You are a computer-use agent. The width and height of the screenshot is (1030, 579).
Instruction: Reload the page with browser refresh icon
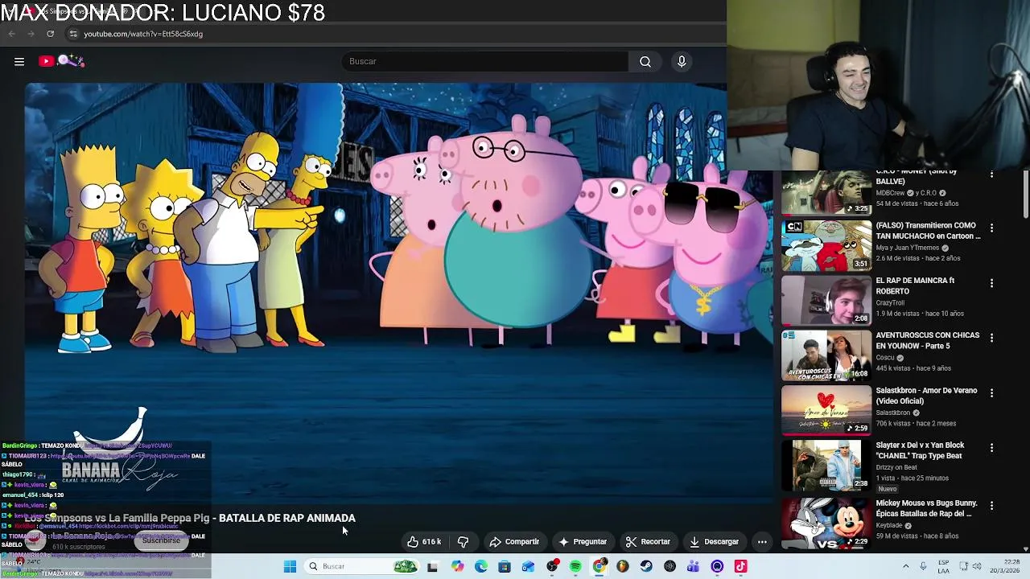tap(50, 34)
